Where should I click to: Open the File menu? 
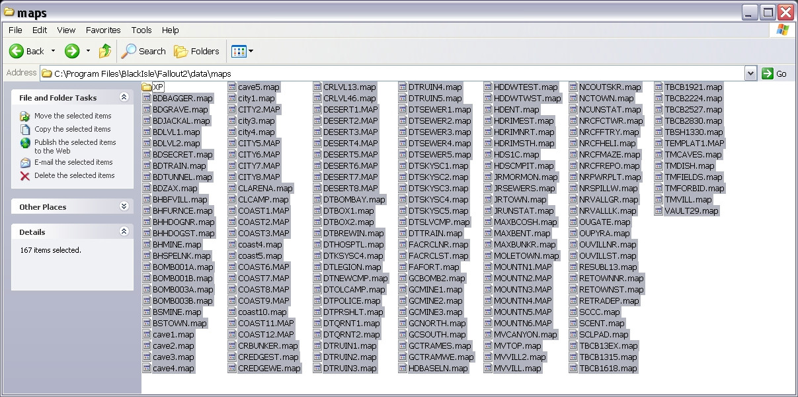pyautogui.click(x=15, y=30)
